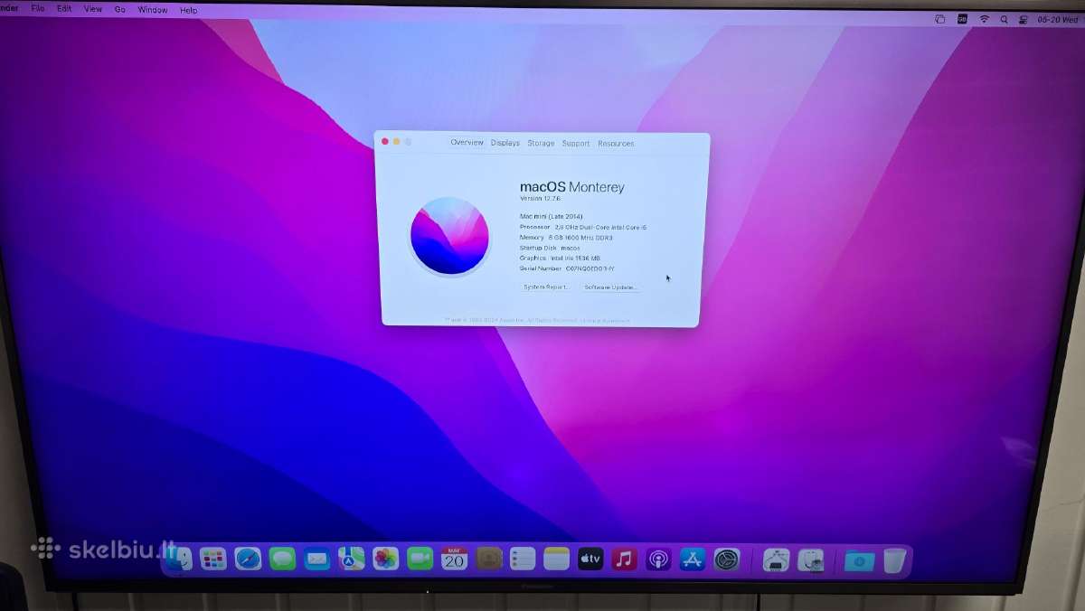Click the macOS Monterey title
The width and height of the screenshot is (1085, 611).
click(x=571, y=187)
